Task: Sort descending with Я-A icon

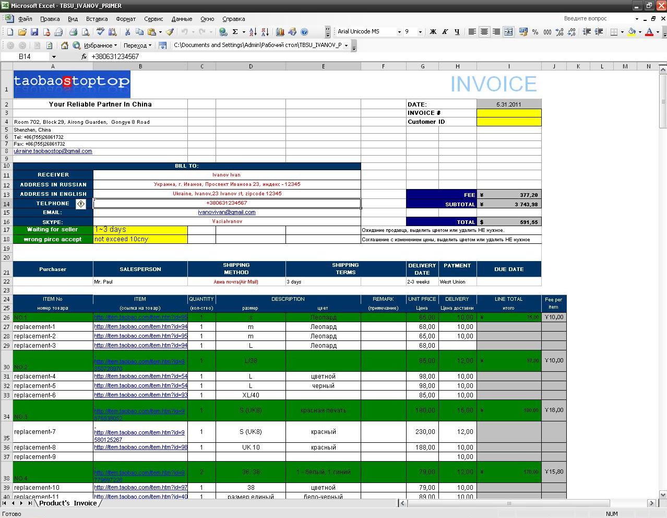Action: tap(264, 32)
